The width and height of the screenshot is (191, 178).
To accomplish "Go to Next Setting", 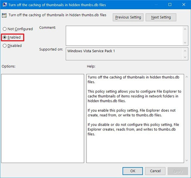I will pos(161,17).
